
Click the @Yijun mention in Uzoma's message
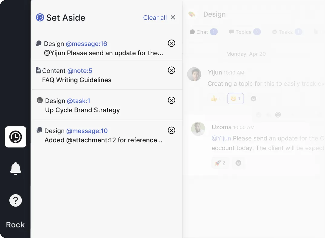[x=222, y=138]
